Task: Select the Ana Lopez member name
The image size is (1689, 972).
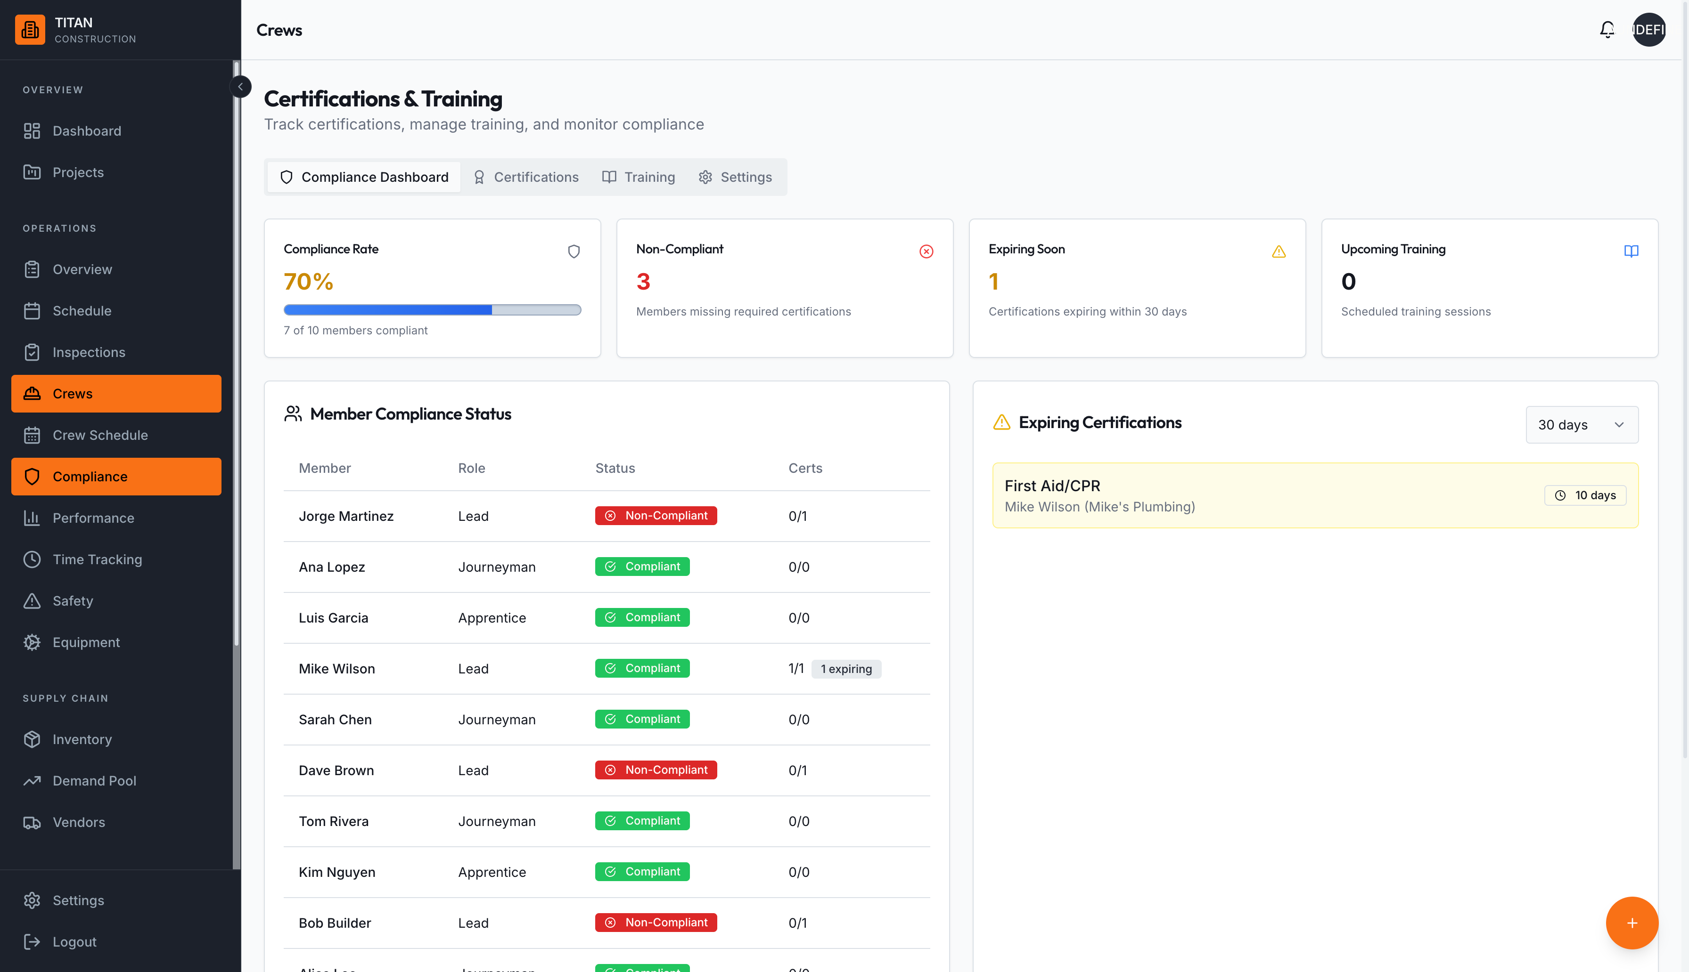Action: click(x=332, y=567)
